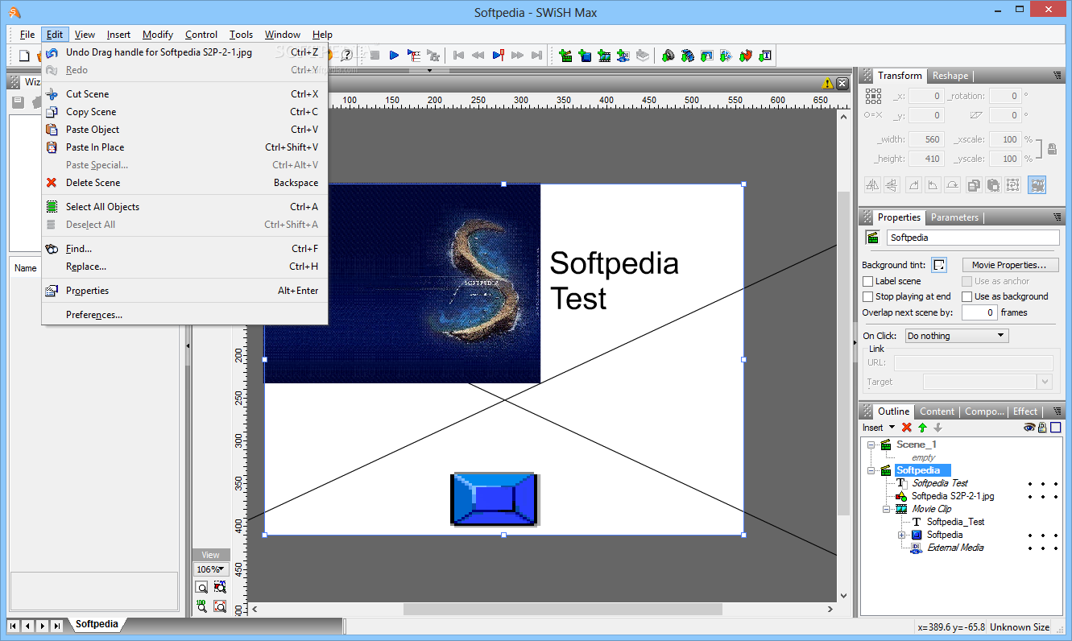Click green Move Up arrow in Outline
1072x641 pixels.
pos(922,428)
